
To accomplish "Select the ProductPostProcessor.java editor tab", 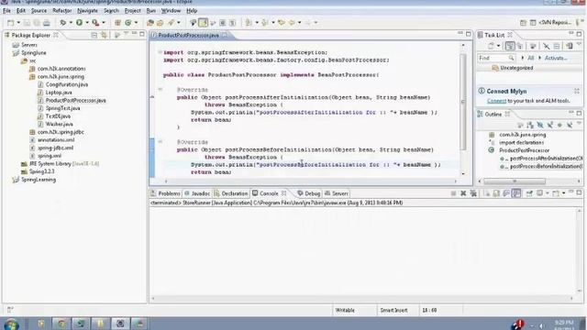I will pyautogui.click(x=188, y=35).
